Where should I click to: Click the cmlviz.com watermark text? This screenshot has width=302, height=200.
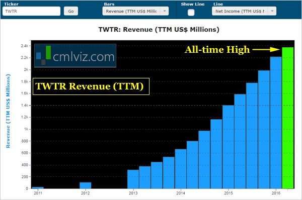(x=84, y=57)
